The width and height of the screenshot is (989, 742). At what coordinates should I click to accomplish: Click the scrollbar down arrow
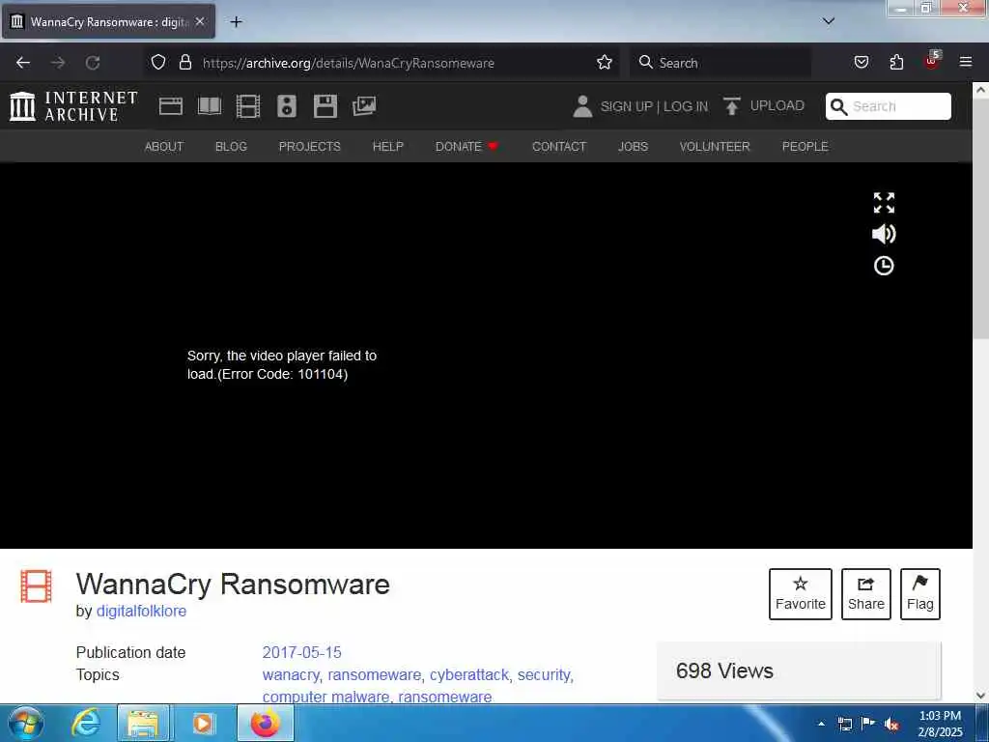tap(980, 696)
